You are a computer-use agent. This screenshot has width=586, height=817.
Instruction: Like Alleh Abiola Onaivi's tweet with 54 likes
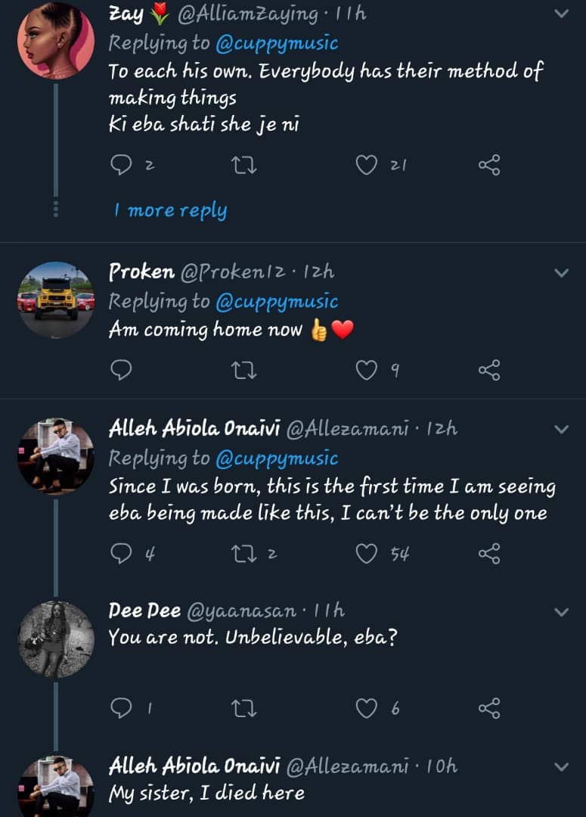[367, 555]
